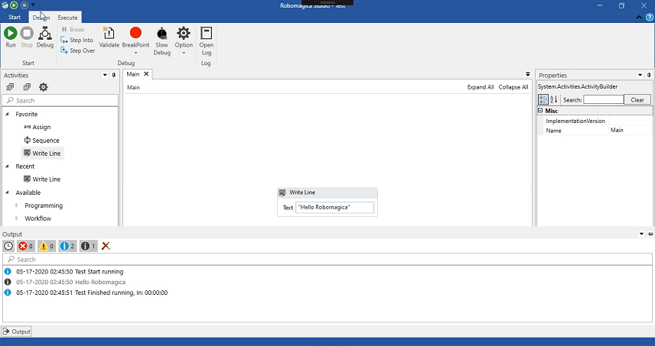Open the help question mark icon
The width and height of the screenshot is (655, 346).
650,17
